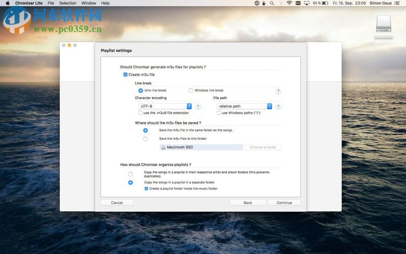The width and height of the screenshot is (406, 254).
Task: Click the Cancel button
Action: coord(117,203)
